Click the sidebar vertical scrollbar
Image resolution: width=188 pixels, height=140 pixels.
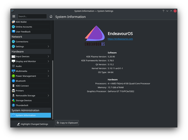pyautogui.click(x=53, y=90)
